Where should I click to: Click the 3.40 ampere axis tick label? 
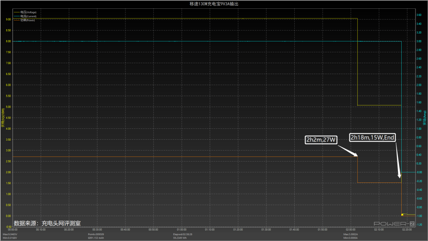point(419,24)
